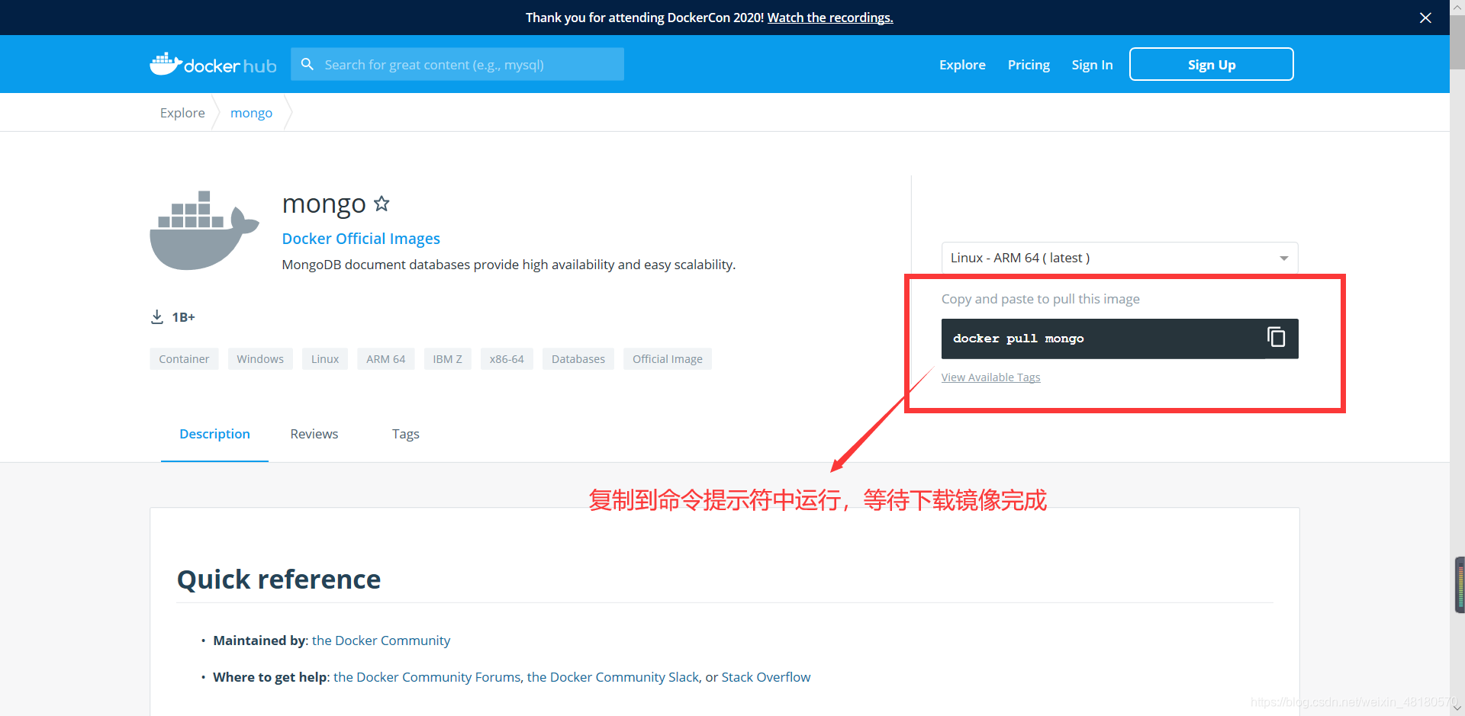This screenshot has height=716, width=1465.
Task: Click the mongo breadcrumb
Action: (x=251, y=113)
